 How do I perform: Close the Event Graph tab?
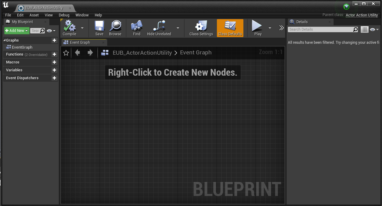pos(103,43)
